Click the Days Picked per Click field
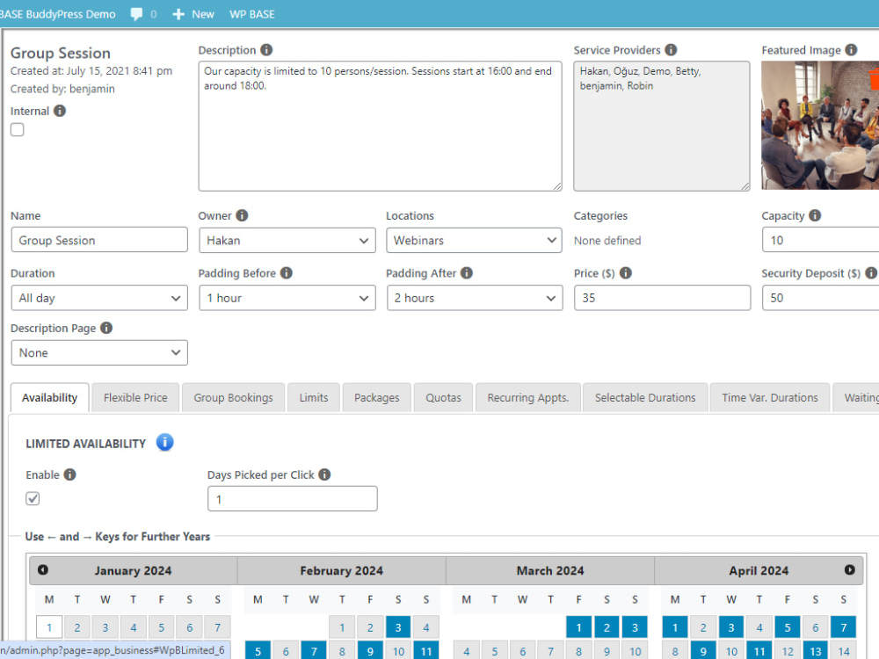The width and height of the screenshot is (879, 659). pos(292,499)
